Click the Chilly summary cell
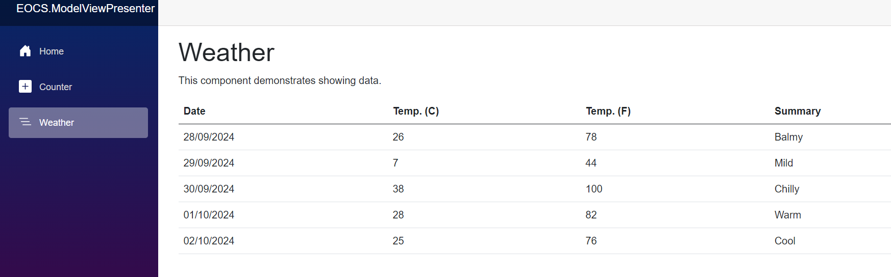This screenshot has height=277, width=891. [x=787, y=189]
